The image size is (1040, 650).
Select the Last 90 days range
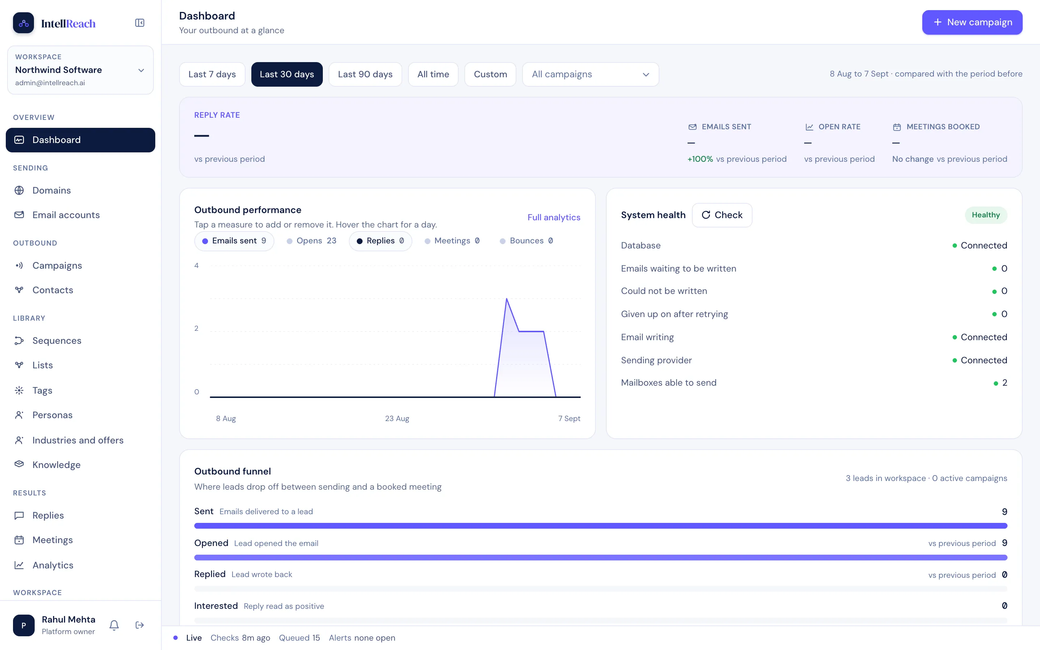(365, 74)
